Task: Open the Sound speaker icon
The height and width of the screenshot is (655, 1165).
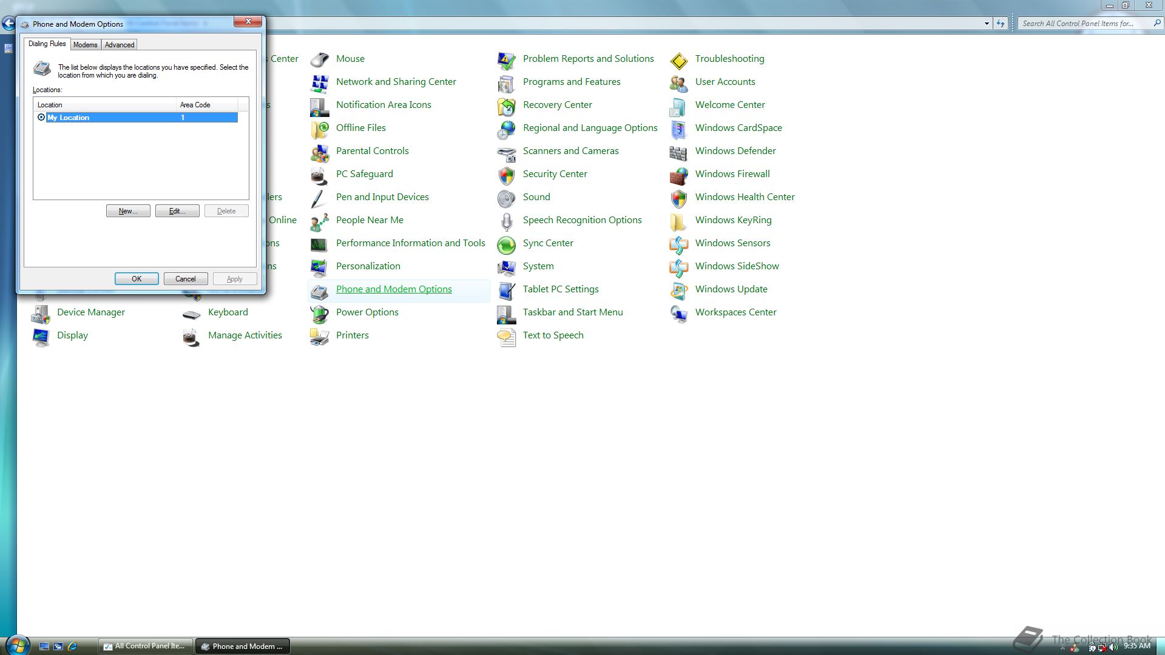Action: click(507, 198)
